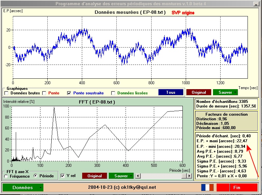Click the blue Tous button

coord(171,92)
